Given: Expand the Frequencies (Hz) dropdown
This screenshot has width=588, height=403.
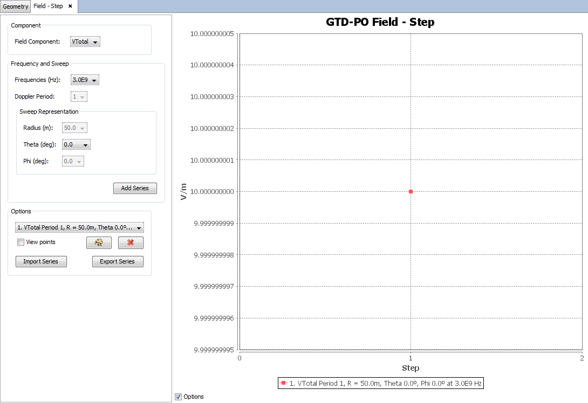Looking at the screenshot, I should [x=85, y=80].
